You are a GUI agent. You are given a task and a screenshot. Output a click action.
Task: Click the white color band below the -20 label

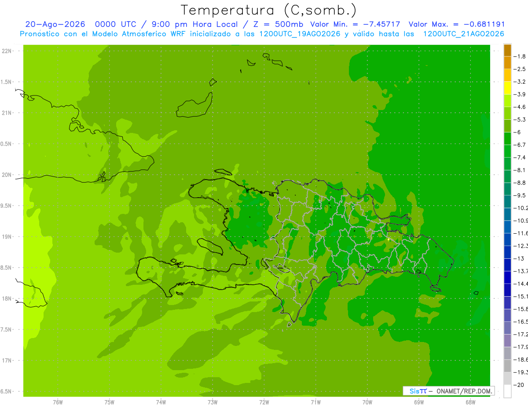507,391
